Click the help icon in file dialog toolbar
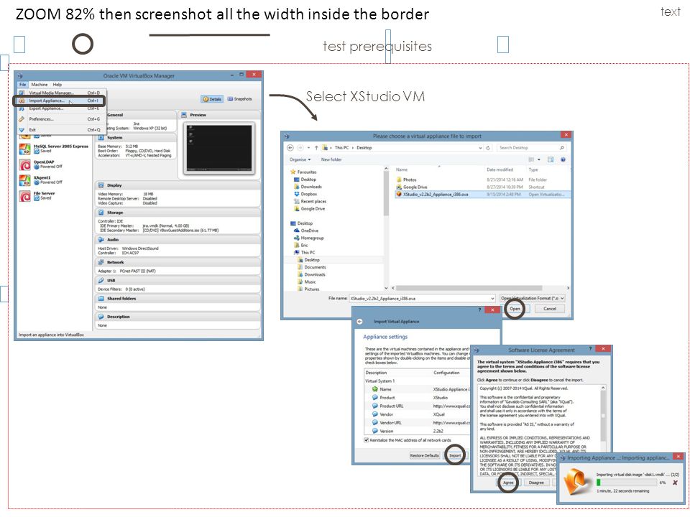This screenshot has width=690, height=517. [563, 159]
